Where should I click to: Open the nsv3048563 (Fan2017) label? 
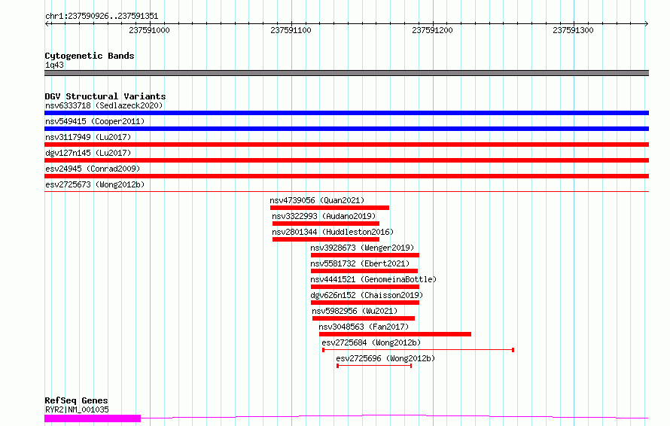tap(364, 327)
